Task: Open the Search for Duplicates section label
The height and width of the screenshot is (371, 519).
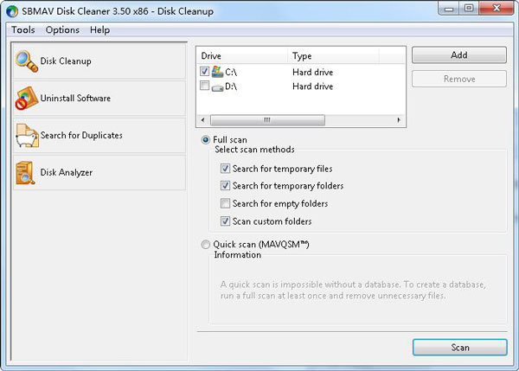Action: pyautogui.click(x=81, y=136)
